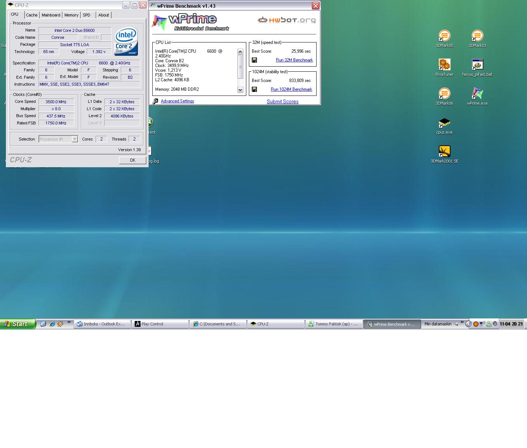Click the taskbar clock 11-04 20 21

[511, 324]
